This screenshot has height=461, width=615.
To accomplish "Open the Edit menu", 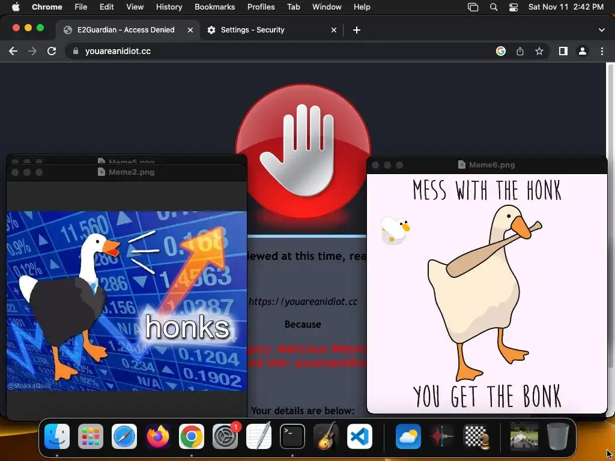I will 107,7.
